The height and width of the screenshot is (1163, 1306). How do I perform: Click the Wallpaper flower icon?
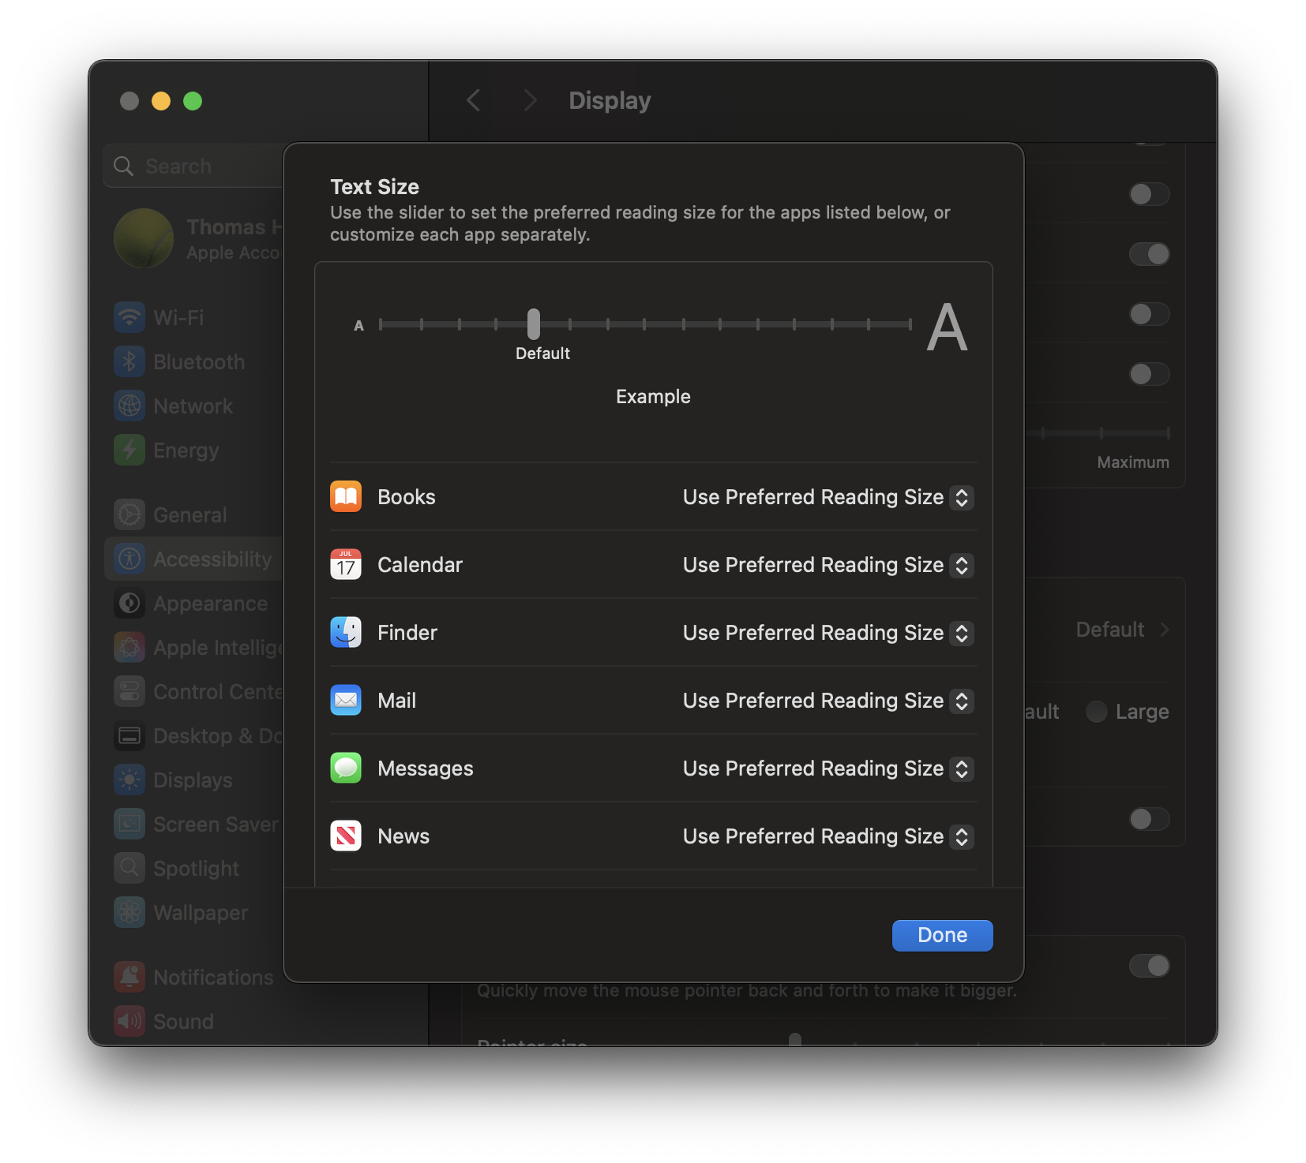[x=129, y=912]
